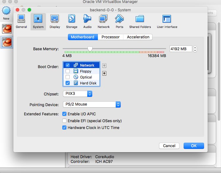Click the New VM icon in Manager
Image resolution: width=221 pixels, height=173 pixels.
point(6,13)
